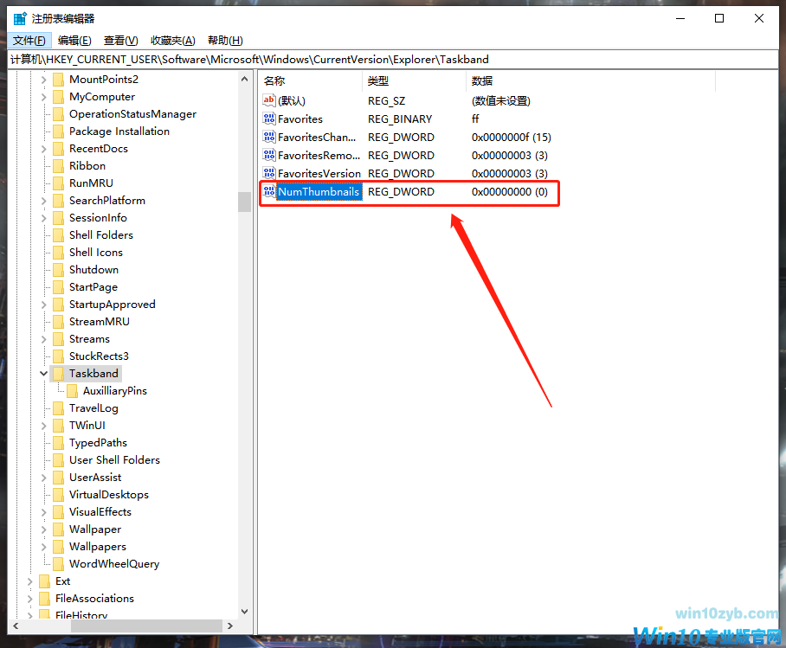Expand the TWinUI key
The image size is (786, 648).
pos(43,426)
